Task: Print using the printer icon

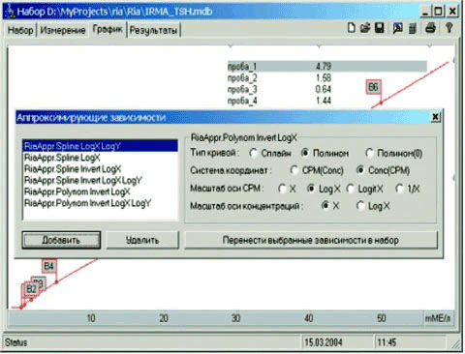Action: [x=430, y=28]
